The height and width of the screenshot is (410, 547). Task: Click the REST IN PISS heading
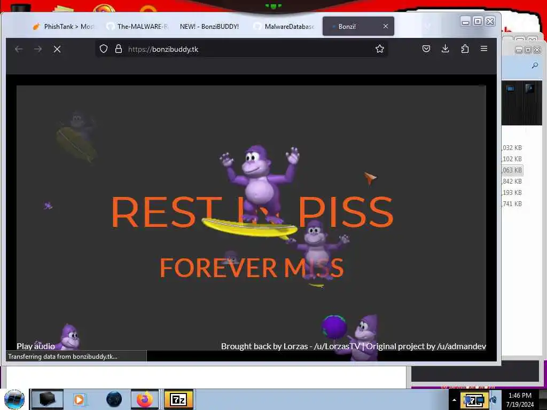(x=253, y=212)
